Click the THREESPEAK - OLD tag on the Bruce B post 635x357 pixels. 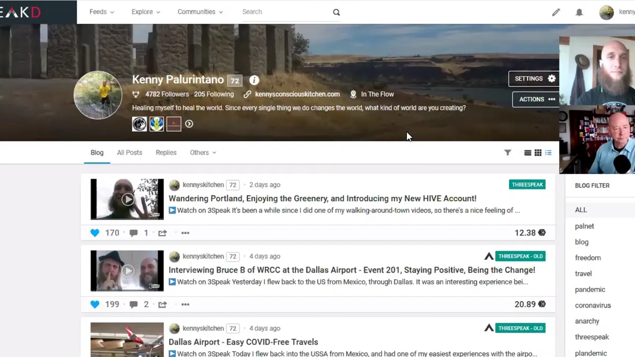520,256
